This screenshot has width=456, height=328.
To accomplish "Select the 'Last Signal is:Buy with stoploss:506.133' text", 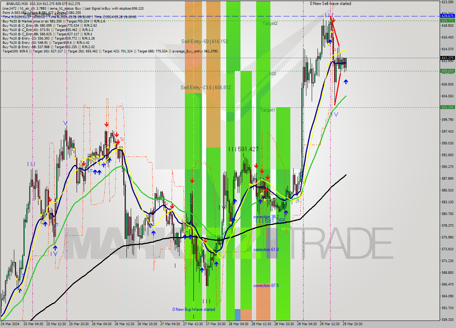I will pyautogui.click(x=113, y=8).
